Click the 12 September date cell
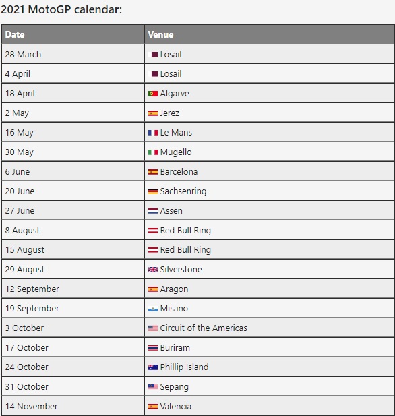Image resolution: width=395 pixels, height=416 pixels. [73, 289]
